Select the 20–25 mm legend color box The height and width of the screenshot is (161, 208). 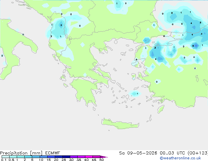[59, 157]
